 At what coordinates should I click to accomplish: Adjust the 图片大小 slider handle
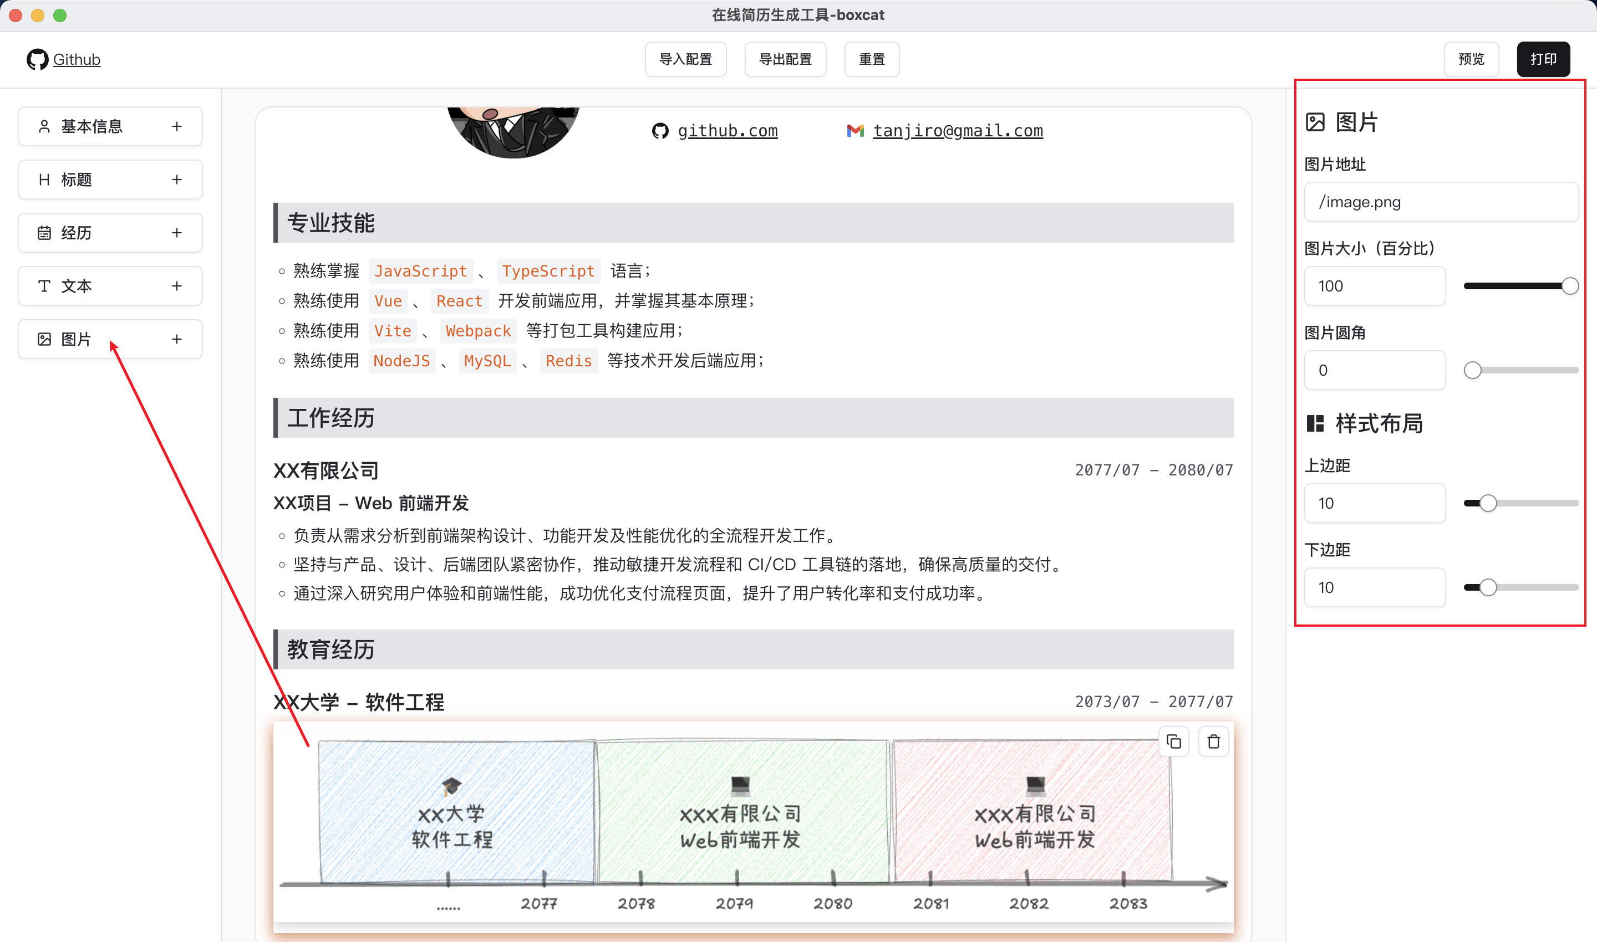(1570, 286)
